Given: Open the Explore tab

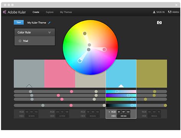Looking at the screenshot, I should point(50,12).
